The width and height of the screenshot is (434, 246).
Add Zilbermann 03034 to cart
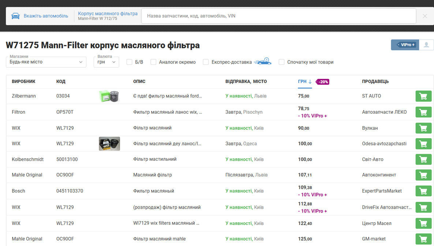click(423, 96)
